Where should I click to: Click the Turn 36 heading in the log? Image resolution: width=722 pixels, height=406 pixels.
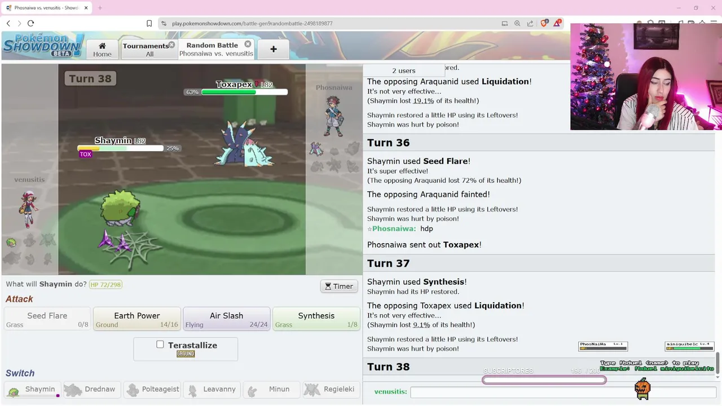point(388,143)
